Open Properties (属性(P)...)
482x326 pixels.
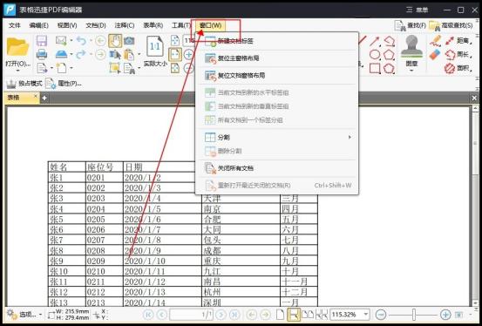64,84
